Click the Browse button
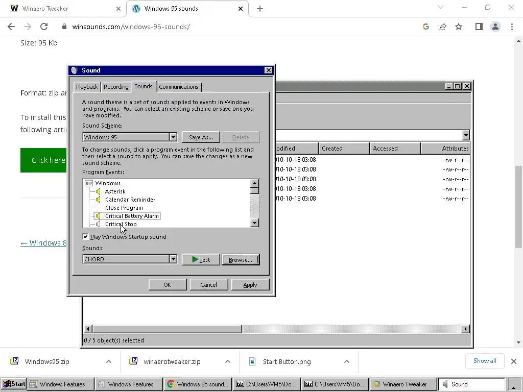Image resolution: width=523 pixels, height=392 pixels. coord(241,260)
